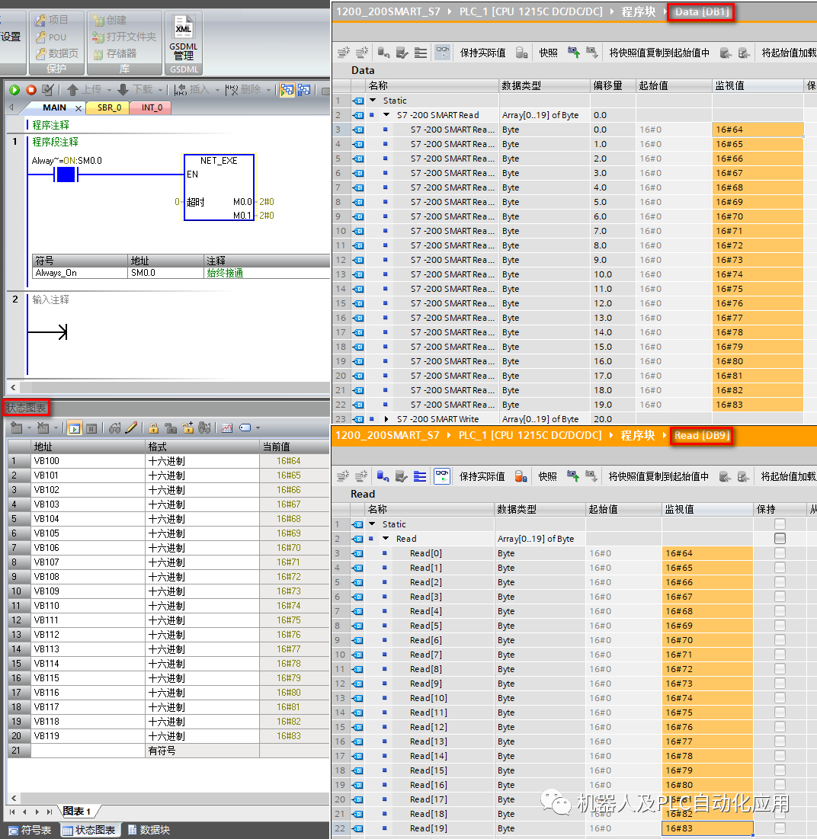This screenshot has height=839, width=817.
Task: Switch to the SBR_0 tab
Action: 109,107
